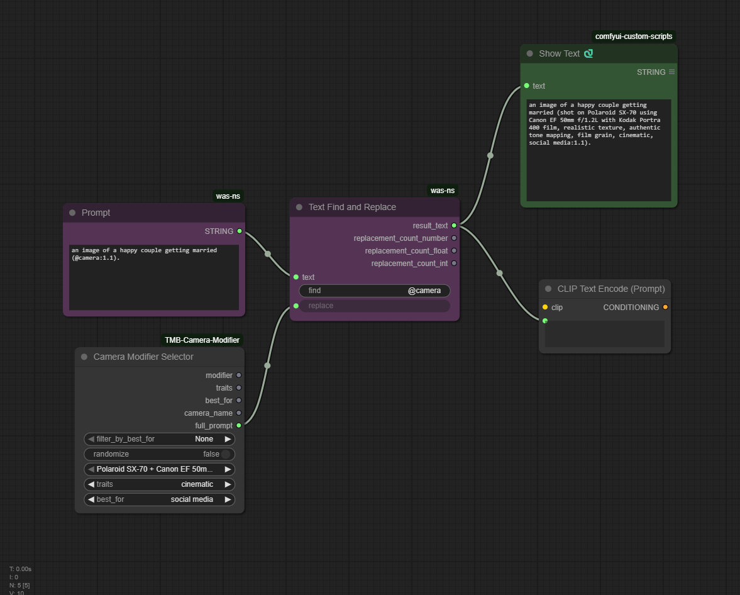Click the Prompt node text area
Screen dimensions: 740x595
pyautogui.click(x=153, y=277)
